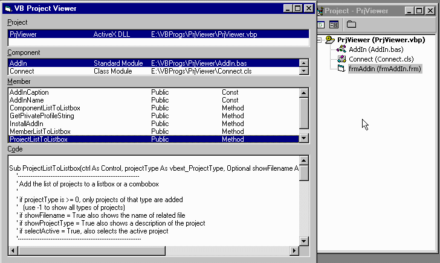The width and height of the screenshot is (440, 263).
Task: Click Member list scroll down arrow
Action: click(304, 138)
